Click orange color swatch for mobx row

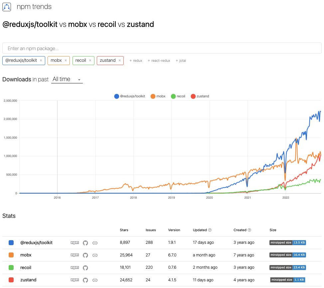pyautogui.click(x=11, y=255)
